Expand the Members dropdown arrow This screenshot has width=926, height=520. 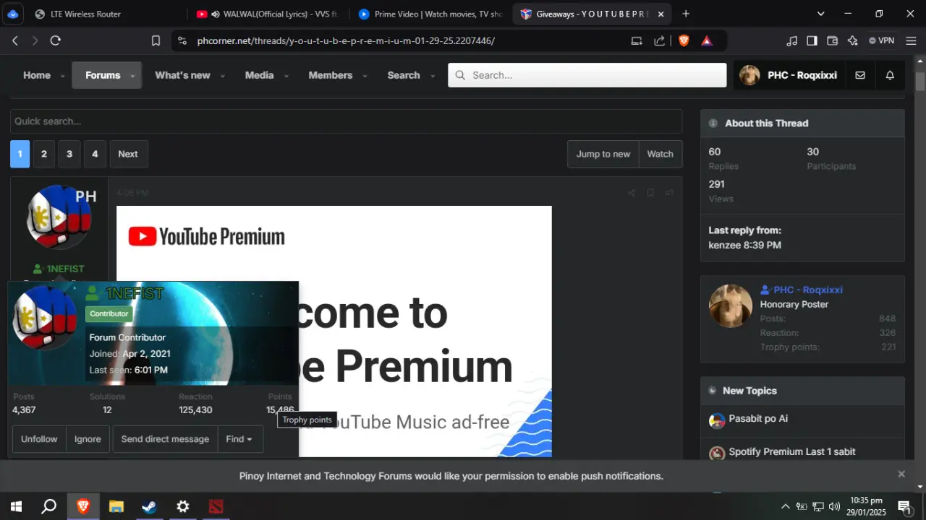point(365,76)
